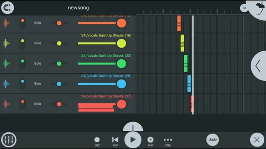Solo the Shouts (22) green track

pos(38,63)
